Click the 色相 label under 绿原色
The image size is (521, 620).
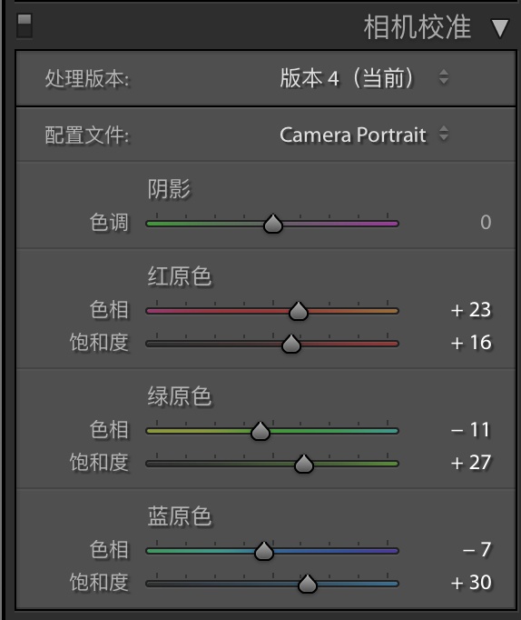tap(109, 430)
